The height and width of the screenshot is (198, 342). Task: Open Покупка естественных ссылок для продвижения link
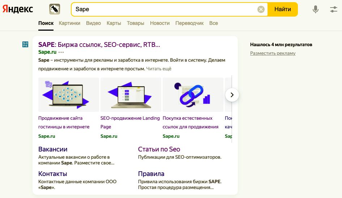191,123
